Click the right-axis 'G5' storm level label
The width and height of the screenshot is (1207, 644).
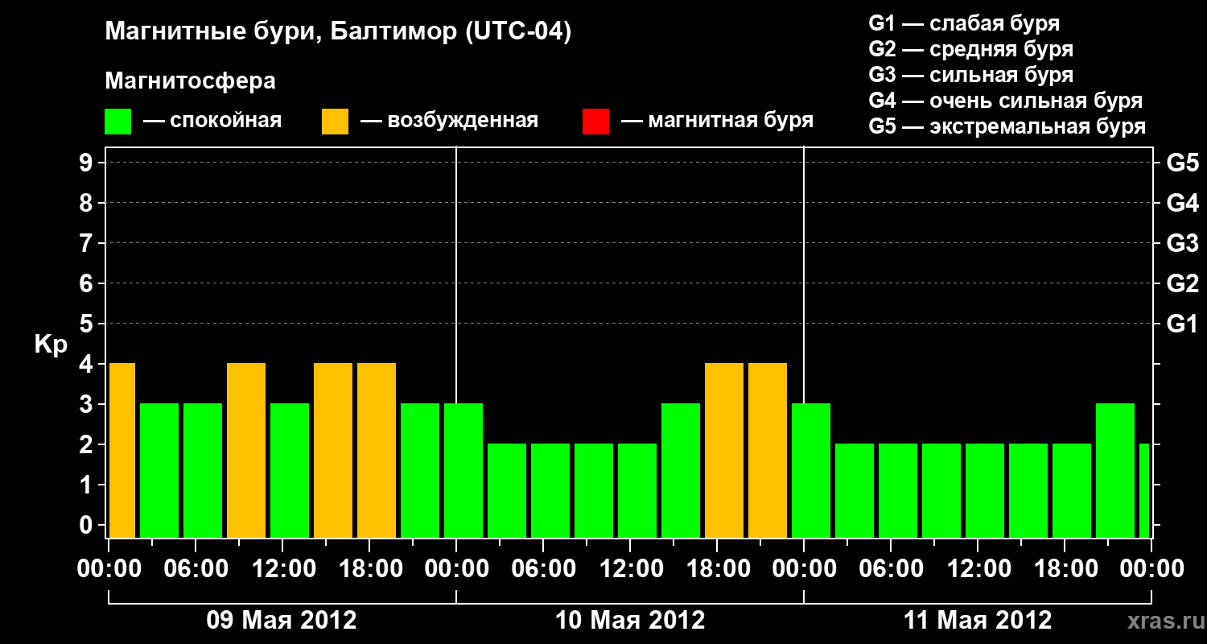(x=1182, y=163)
